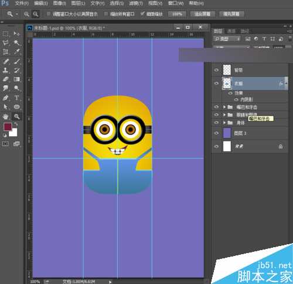Select the Clone Stamp tool
The width and height of the screenshot is (293, 284).
click(5, 70)
